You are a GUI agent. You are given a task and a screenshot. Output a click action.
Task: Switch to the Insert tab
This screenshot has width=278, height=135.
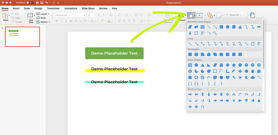[16, 8]
